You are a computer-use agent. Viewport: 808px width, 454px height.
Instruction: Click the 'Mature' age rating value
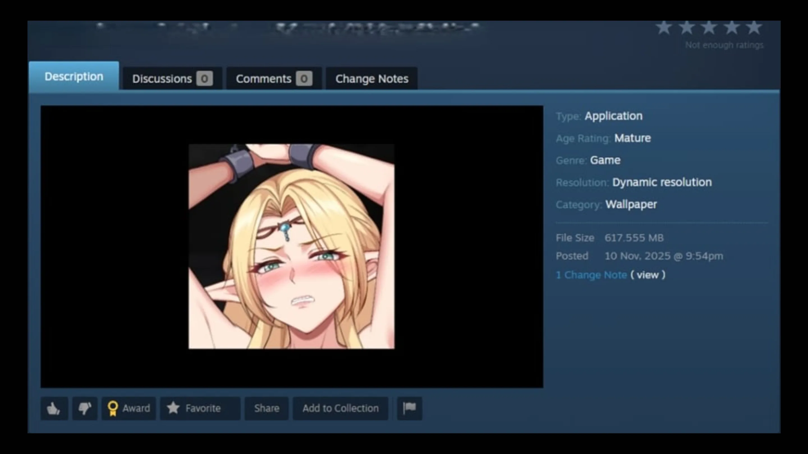pyautogui.click(x=633, y=138)
